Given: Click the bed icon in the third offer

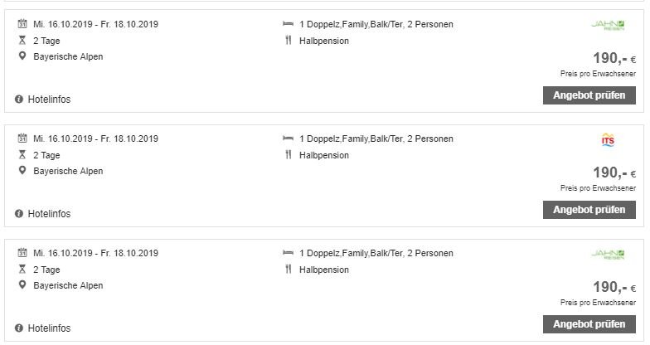Looking at the screenshot, I should click(289, 253).
